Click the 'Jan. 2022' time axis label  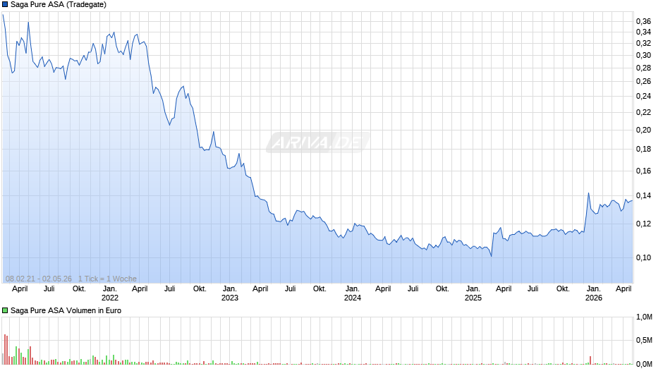click(x=109, y=293)
